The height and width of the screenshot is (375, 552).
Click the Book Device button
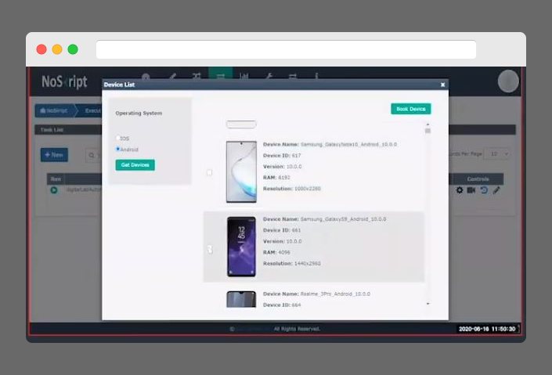[410, 109]
